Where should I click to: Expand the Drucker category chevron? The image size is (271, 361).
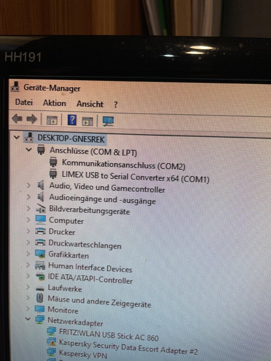[x=28, y=231]
